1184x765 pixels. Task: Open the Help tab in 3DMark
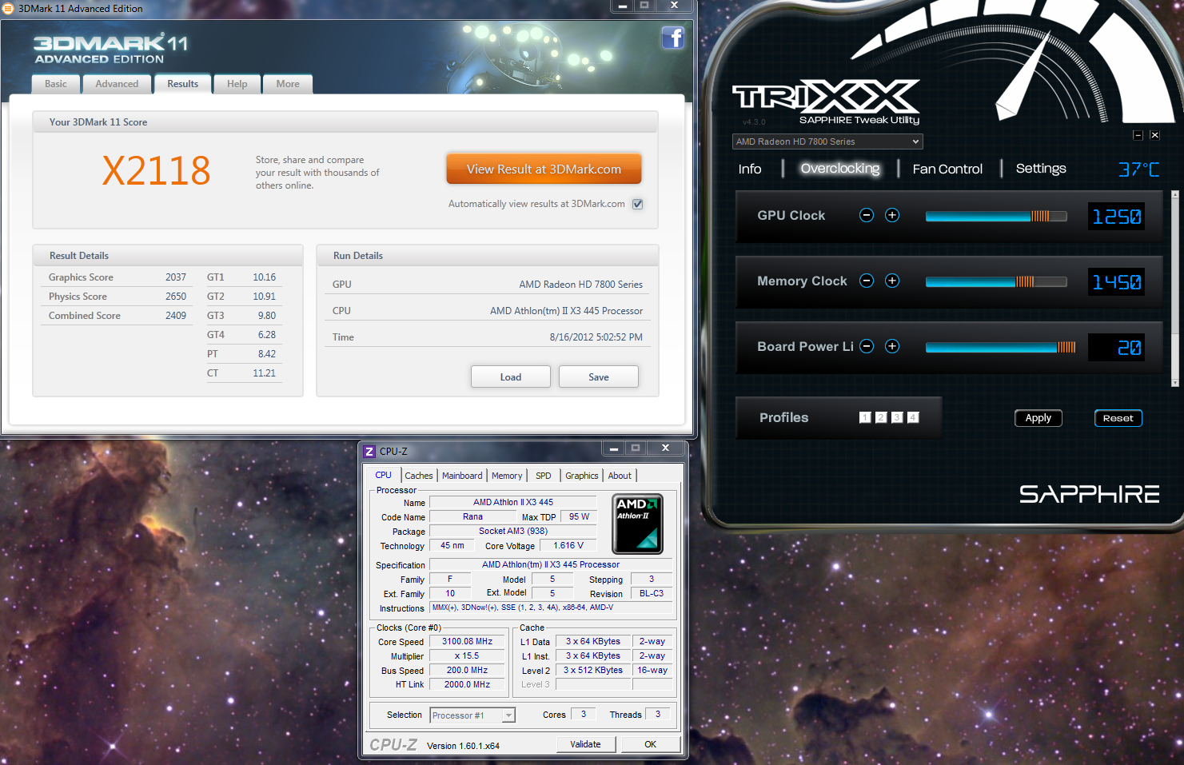pos(237,84)
